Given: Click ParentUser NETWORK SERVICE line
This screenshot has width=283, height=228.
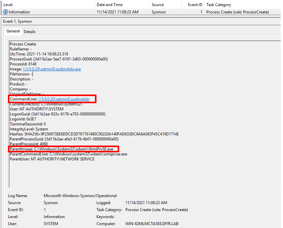Looking at the screenshot, I should click(x=52, y=159).
